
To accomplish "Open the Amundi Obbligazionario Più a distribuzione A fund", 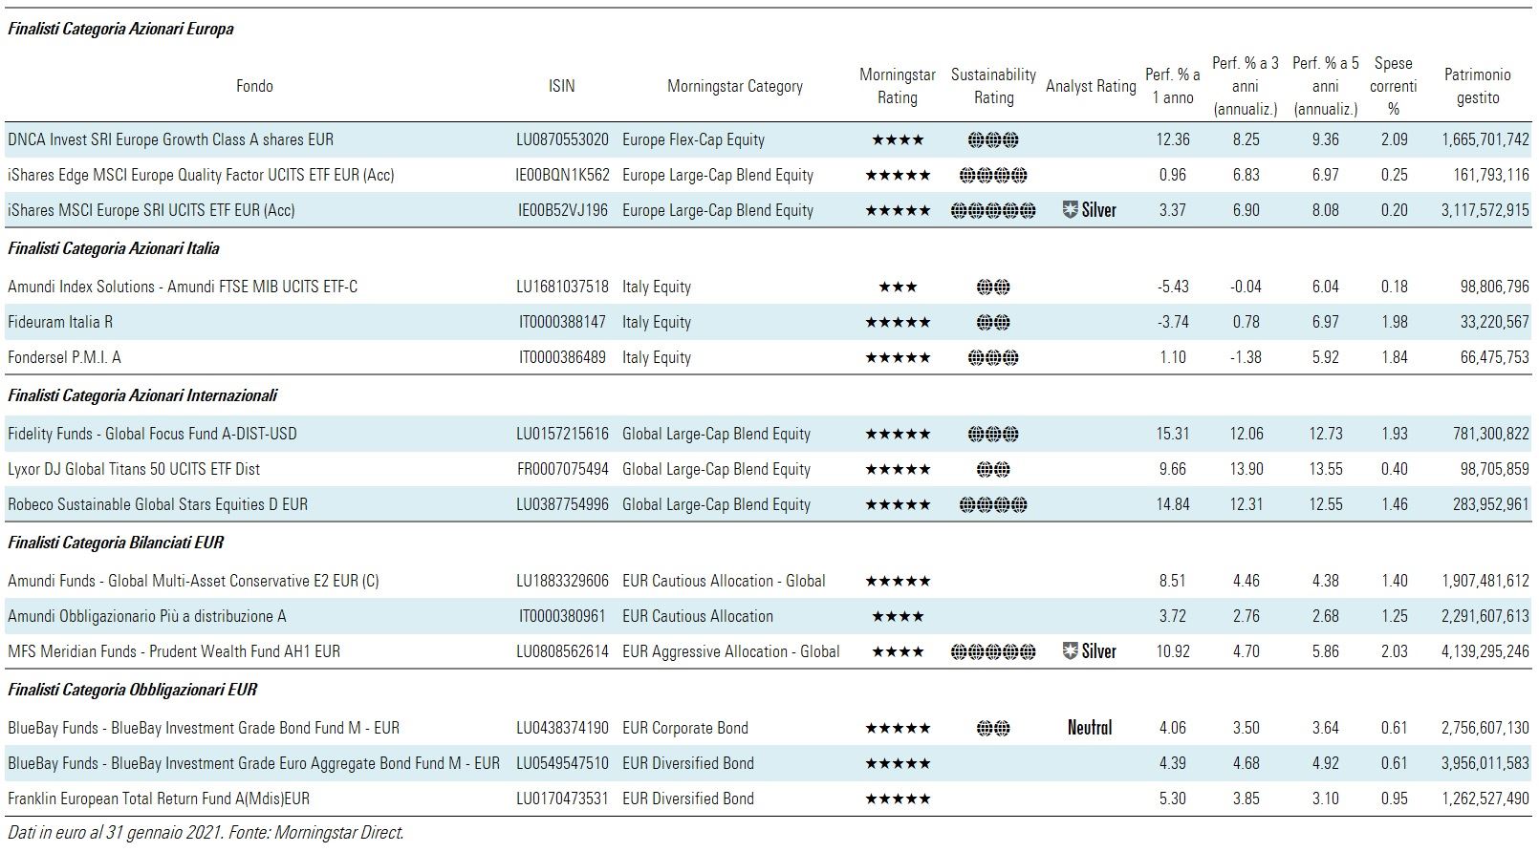I will pyautogui.click(x=146, y=616).
